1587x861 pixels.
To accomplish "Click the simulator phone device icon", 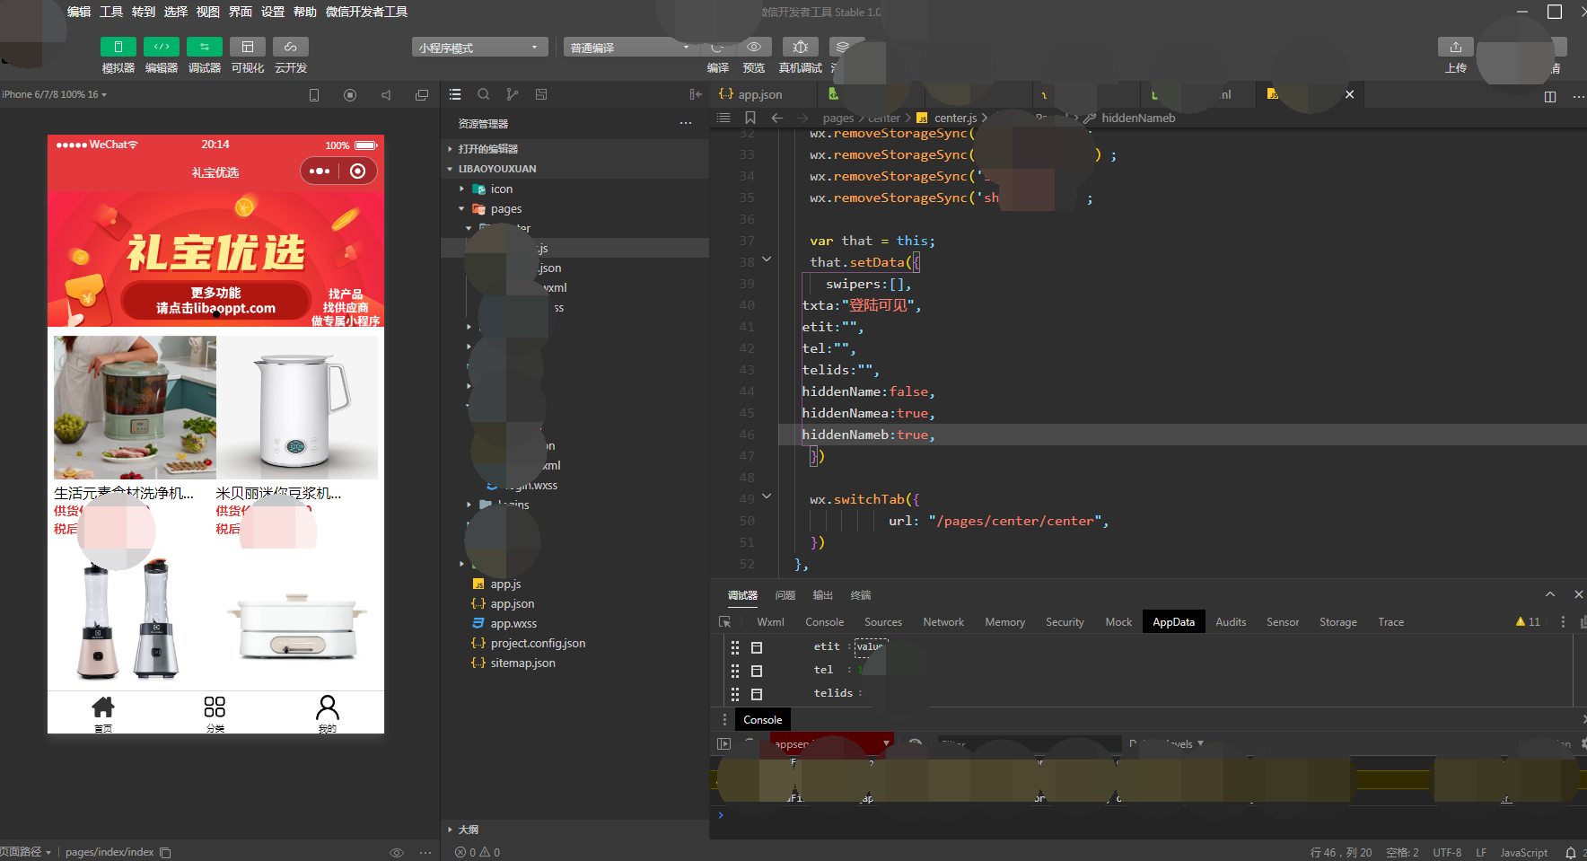I will (x=314, y=94).
